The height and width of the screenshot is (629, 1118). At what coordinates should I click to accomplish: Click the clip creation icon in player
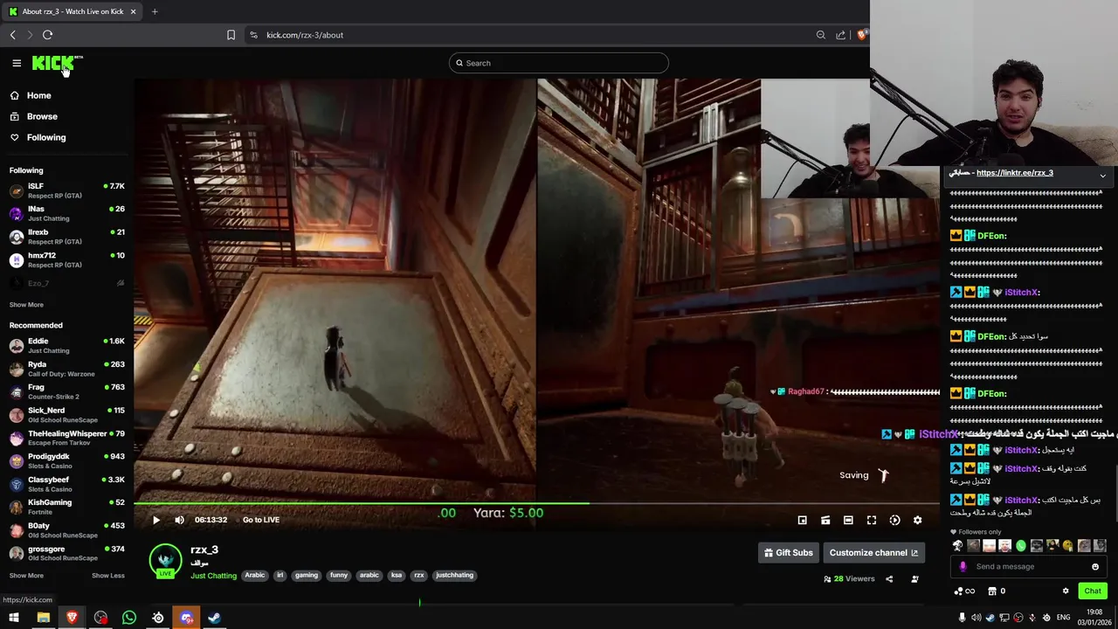point(825,520)
